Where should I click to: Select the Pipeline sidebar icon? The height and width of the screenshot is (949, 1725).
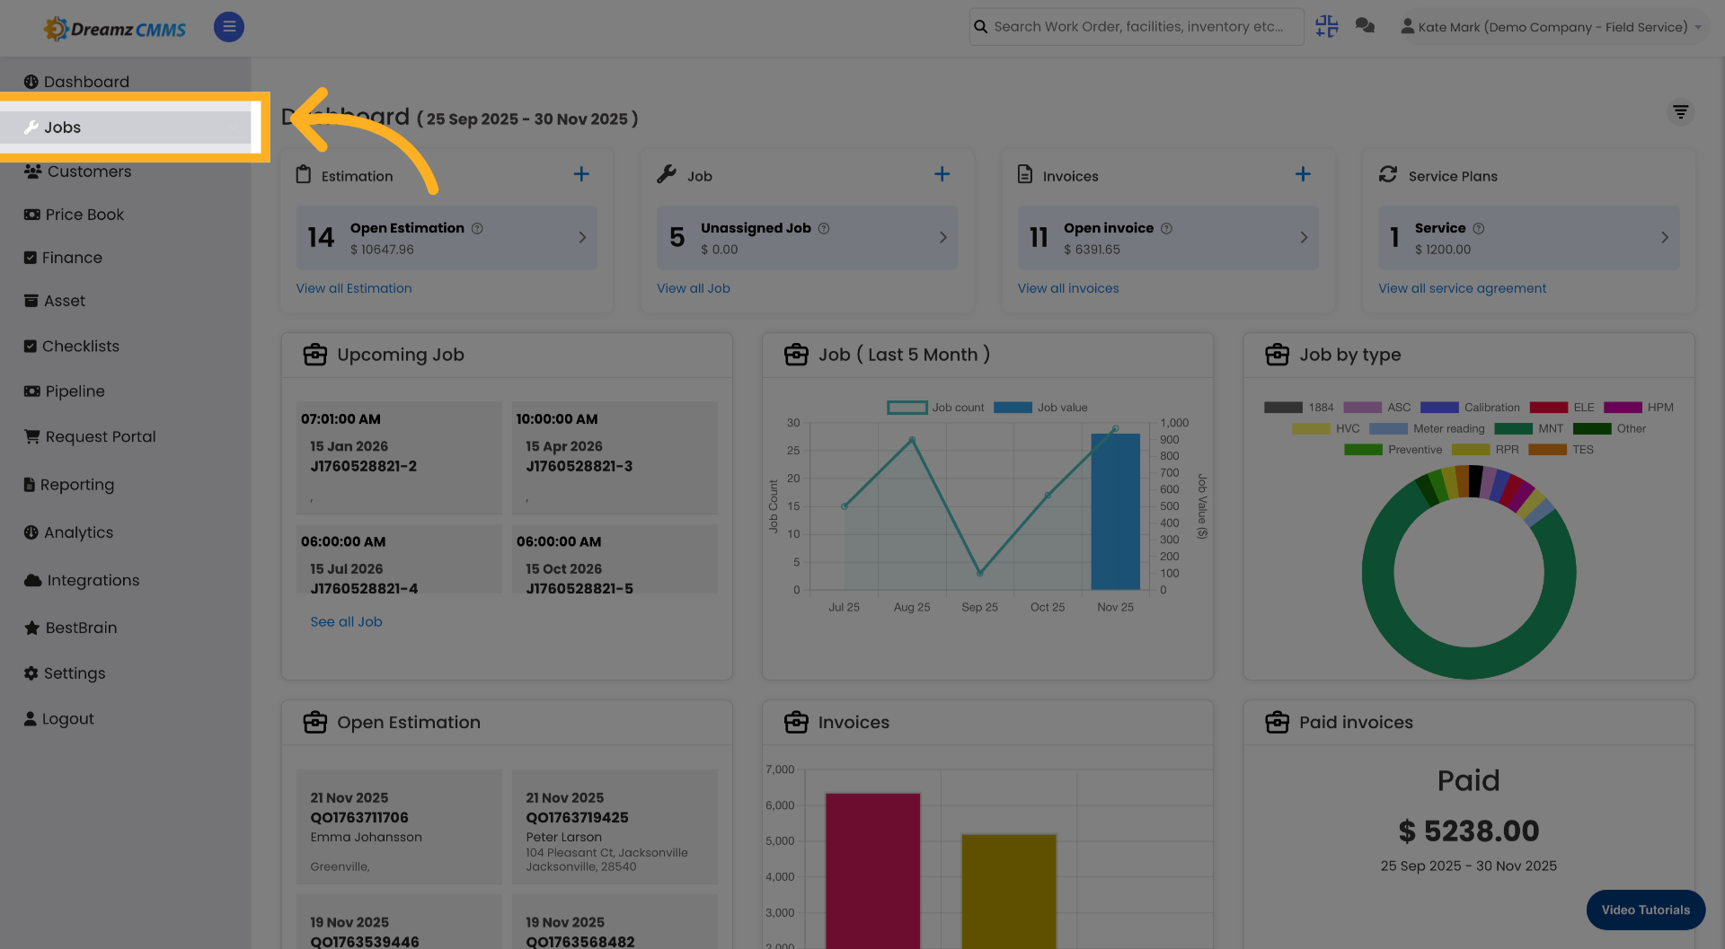coord(31,391)
